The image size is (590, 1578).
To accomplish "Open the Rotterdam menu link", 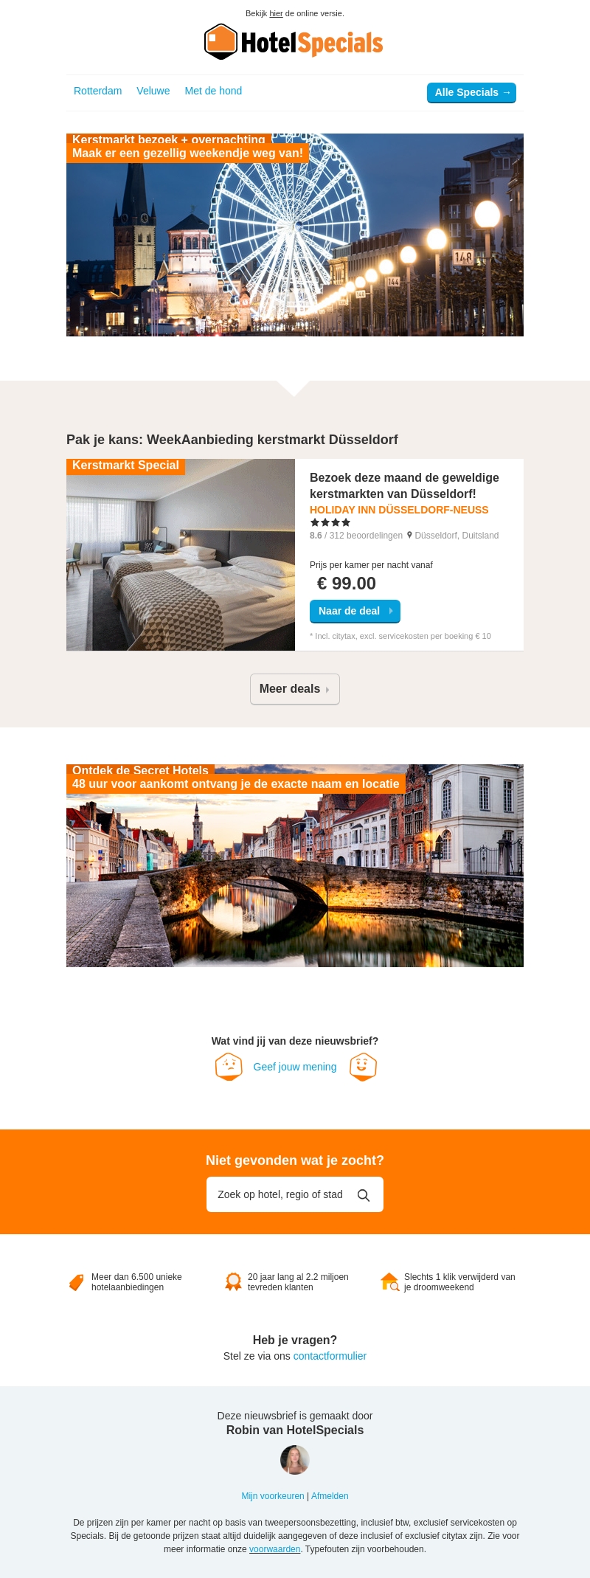I will click(97, 91).
